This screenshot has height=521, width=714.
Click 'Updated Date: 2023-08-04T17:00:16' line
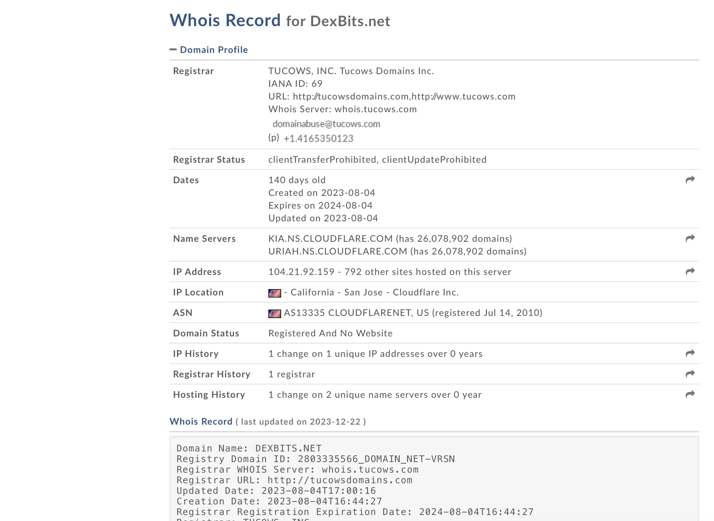tap(276, 491)
